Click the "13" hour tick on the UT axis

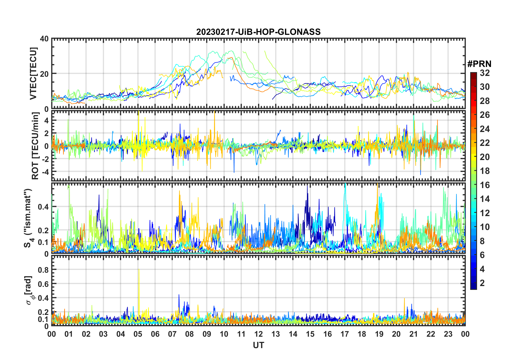point(276,334)
